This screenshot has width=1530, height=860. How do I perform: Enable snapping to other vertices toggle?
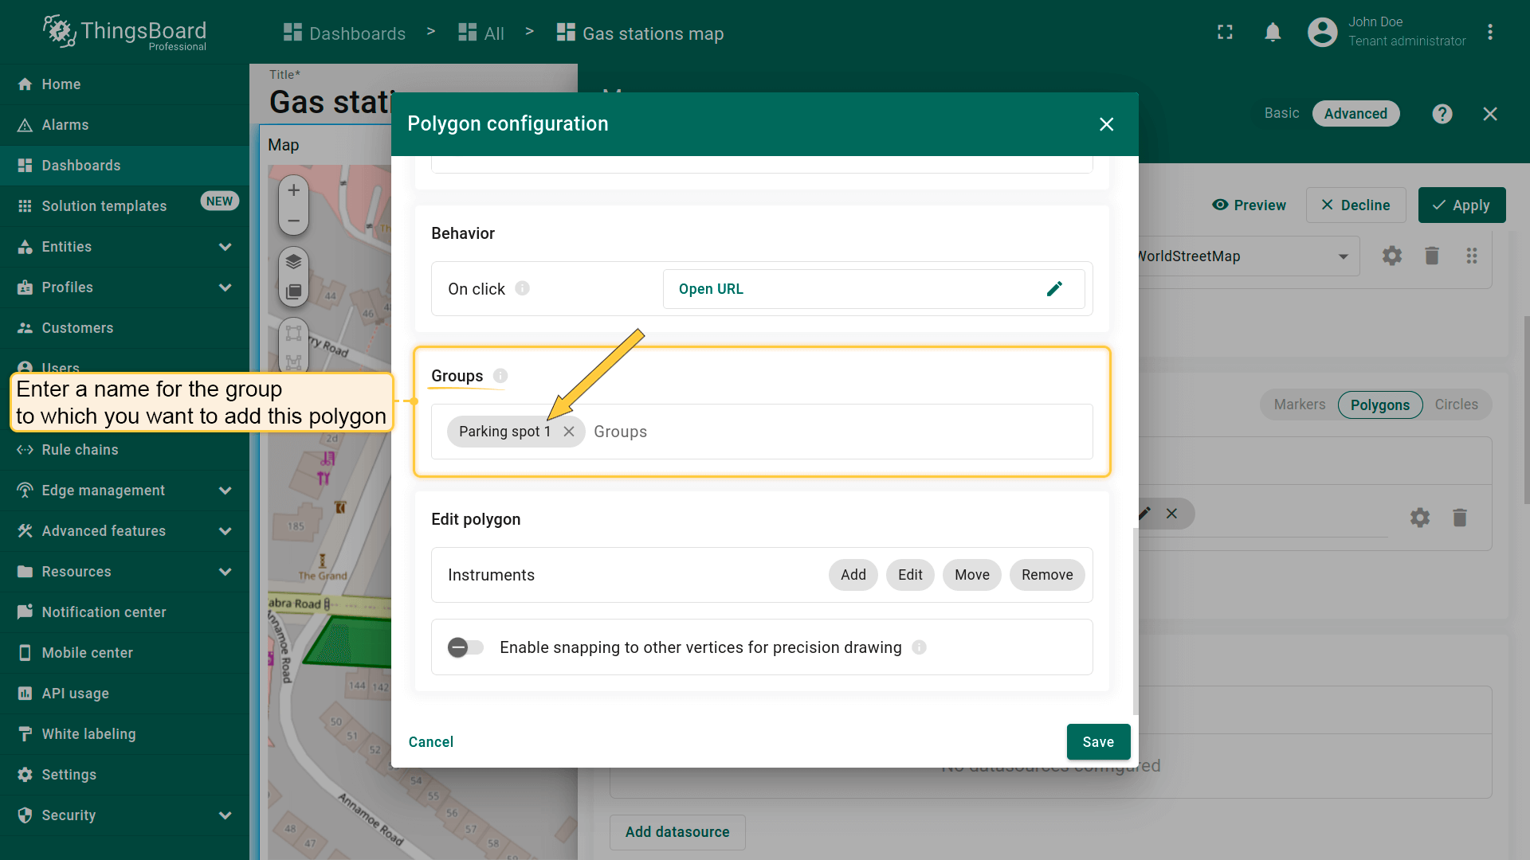coord(465,647)
